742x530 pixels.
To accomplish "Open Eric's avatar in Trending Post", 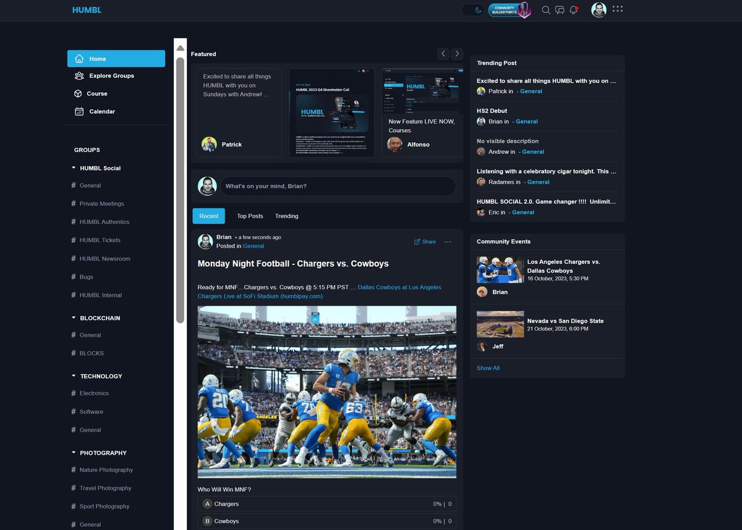I will [x=481, y=212].
